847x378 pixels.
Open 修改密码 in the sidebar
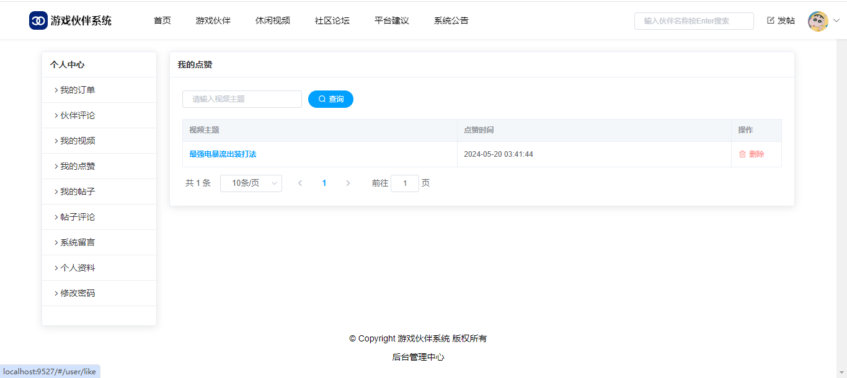point(99,293)
